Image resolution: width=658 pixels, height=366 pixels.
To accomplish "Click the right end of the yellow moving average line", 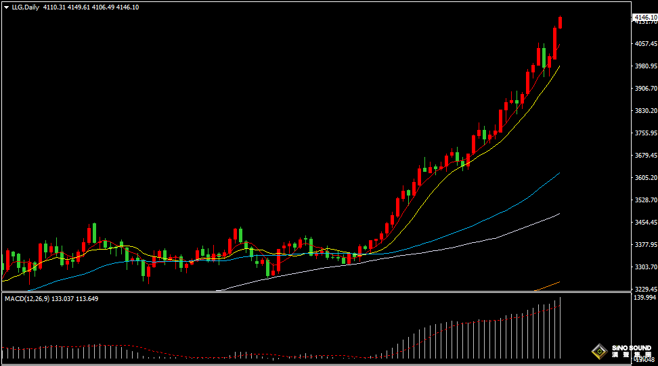I will point(558,67).
